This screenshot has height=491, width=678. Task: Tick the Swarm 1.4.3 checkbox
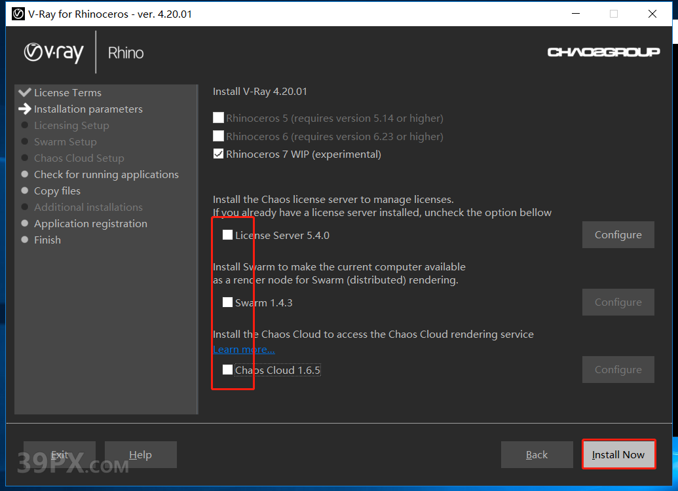click(227, 302)
